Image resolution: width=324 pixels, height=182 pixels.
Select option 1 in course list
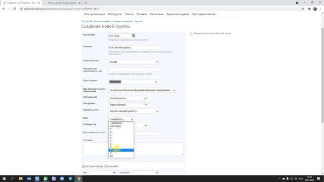(x=121, y=129)
